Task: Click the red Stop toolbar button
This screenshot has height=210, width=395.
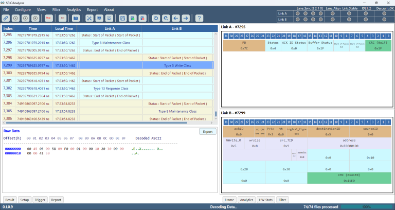Action: point(48,18)
